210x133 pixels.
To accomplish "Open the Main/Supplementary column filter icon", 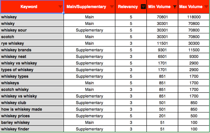I will (112, 7).
